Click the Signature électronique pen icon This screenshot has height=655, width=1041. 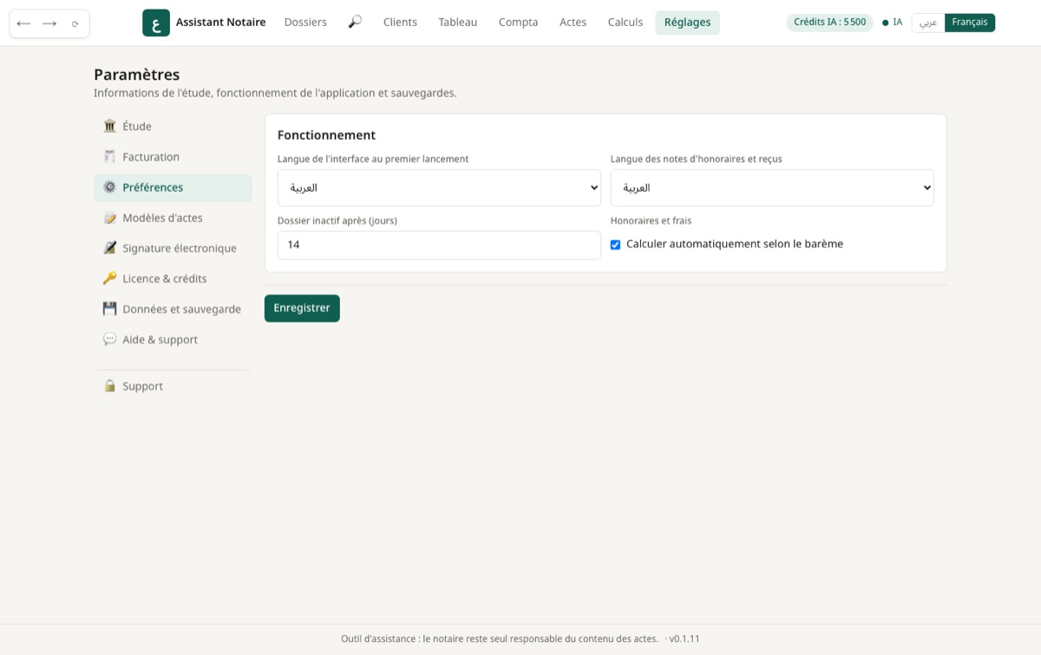coord(109,248)
